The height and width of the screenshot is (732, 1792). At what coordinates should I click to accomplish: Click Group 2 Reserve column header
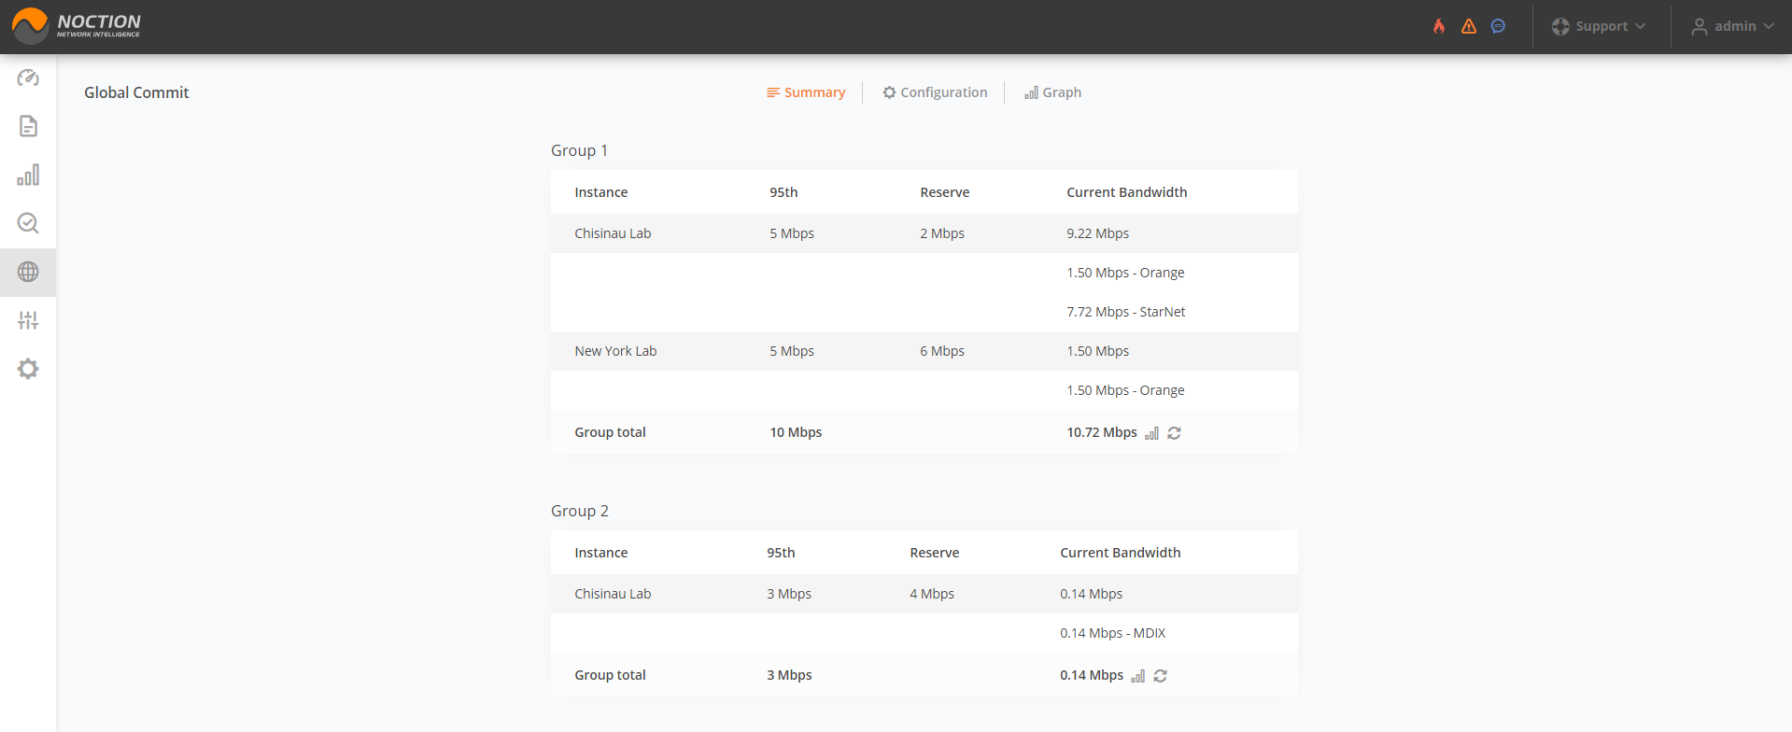(935, 553)
